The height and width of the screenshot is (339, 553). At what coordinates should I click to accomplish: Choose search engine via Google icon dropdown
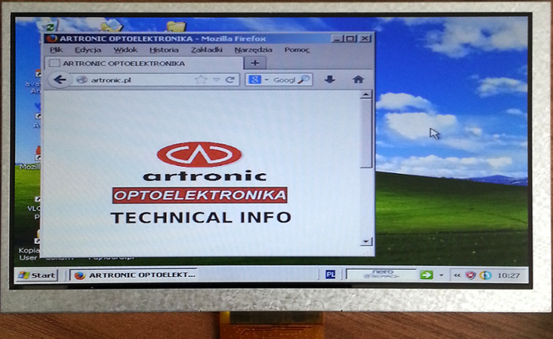[258, 79]
